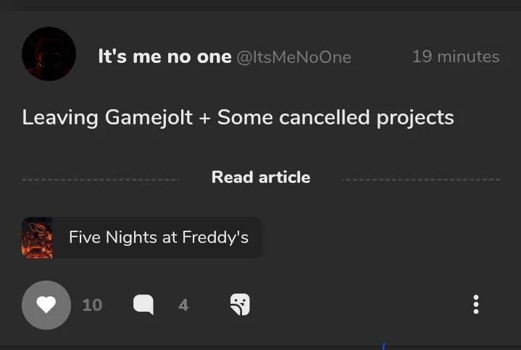The image size is (521, 350).
Task: Open the Five Nights at Freddy's community label
Action: [159, 237]
